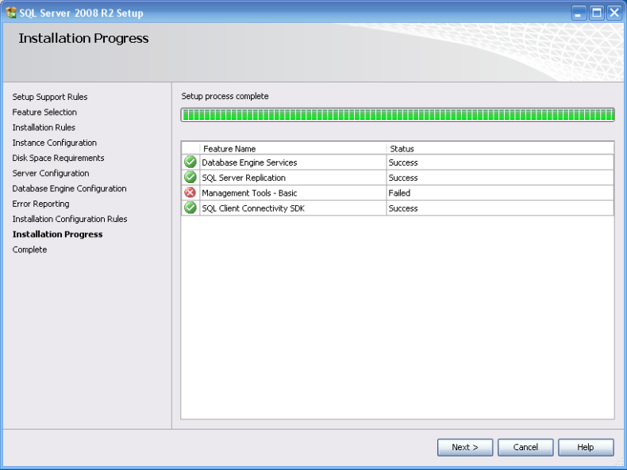Go to the Disk Space Requirements step
The width and height of the screenshot is (627, 470).
[x=58, y=158]
